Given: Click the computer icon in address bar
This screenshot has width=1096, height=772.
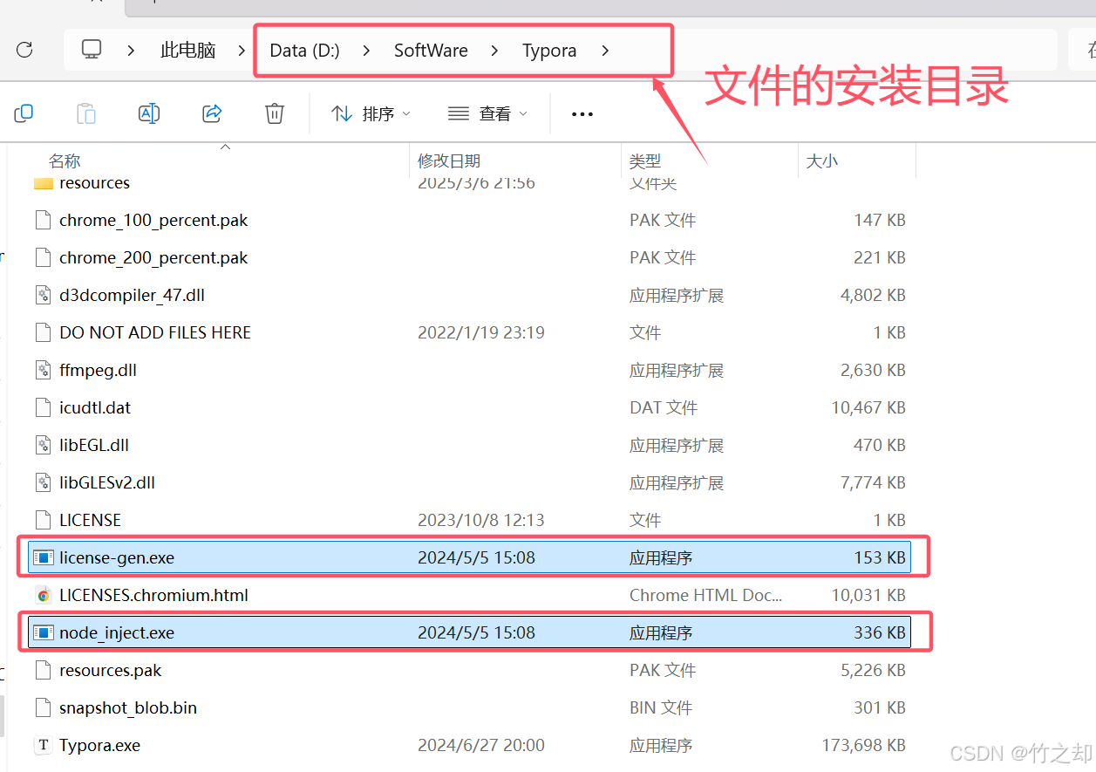Looking at the screenshot, I should 92,50.
